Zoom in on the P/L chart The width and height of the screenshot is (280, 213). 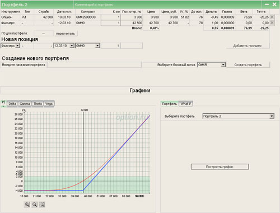coord(27,205)
